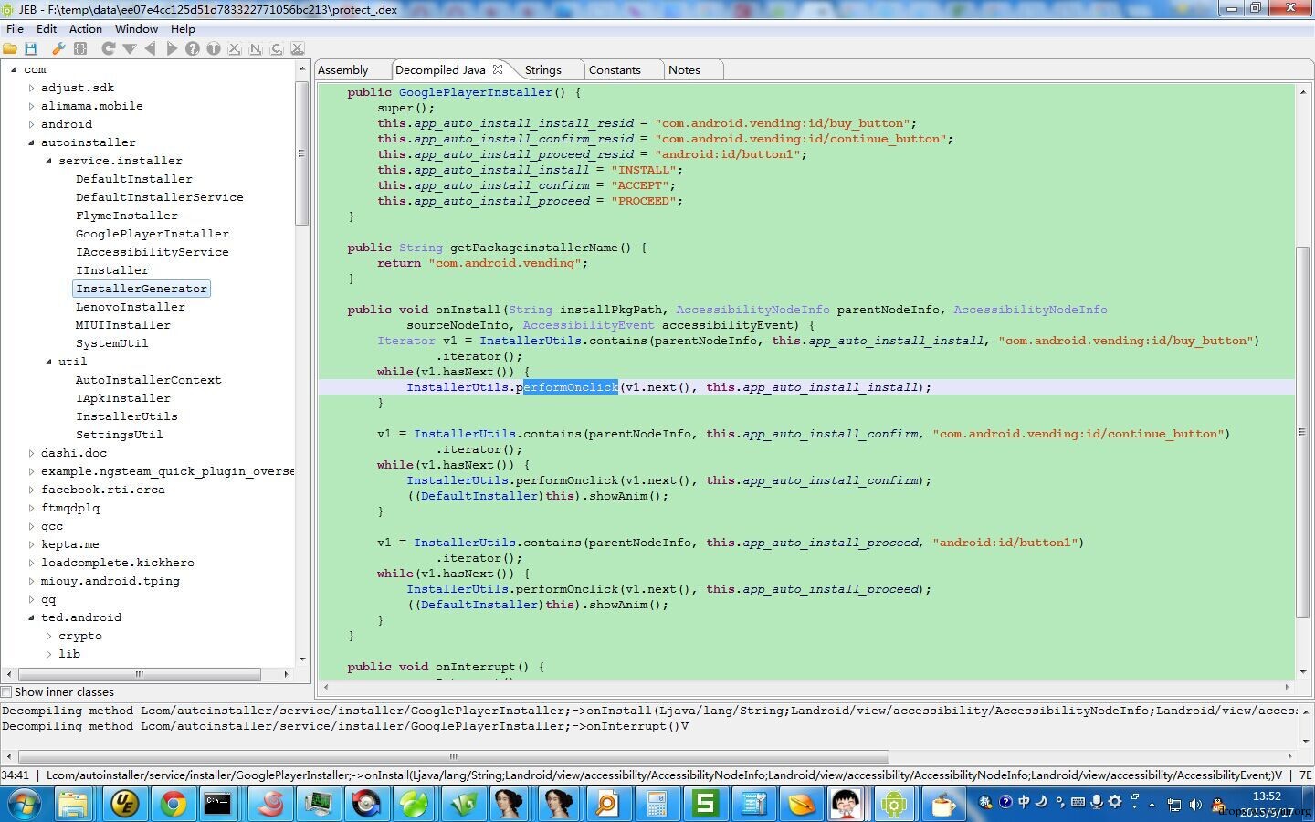This screenshot has width=1315, height=822.
Task: Expand the adjust.sdk package node
Action: pos(31,88)
